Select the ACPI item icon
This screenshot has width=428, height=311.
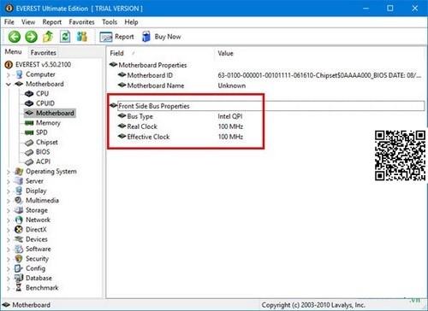(29, 162)
